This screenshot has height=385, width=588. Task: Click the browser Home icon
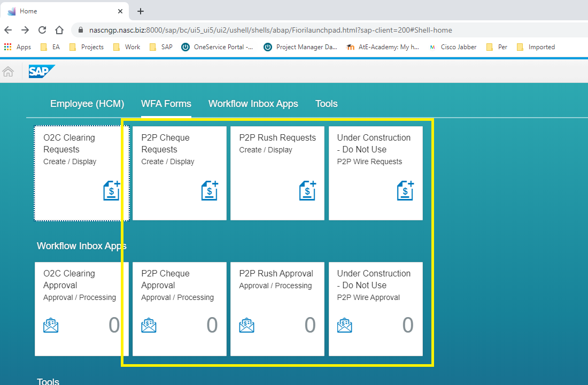coord(59,30)
